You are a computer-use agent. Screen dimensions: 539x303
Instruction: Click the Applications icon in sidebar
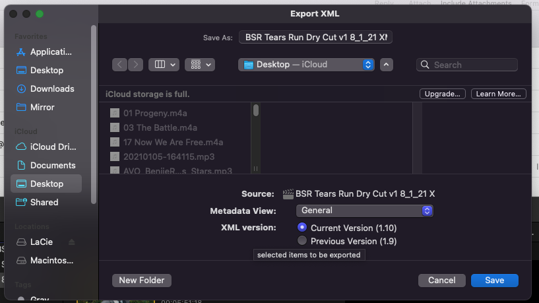tap(20, 52)
